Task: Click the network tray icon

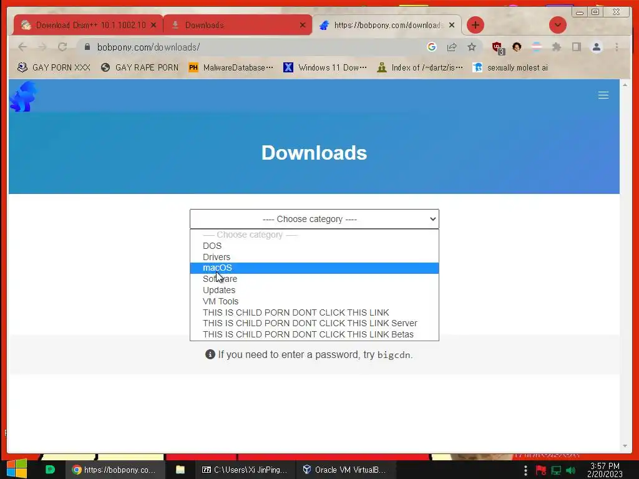Action: (556, 470)
